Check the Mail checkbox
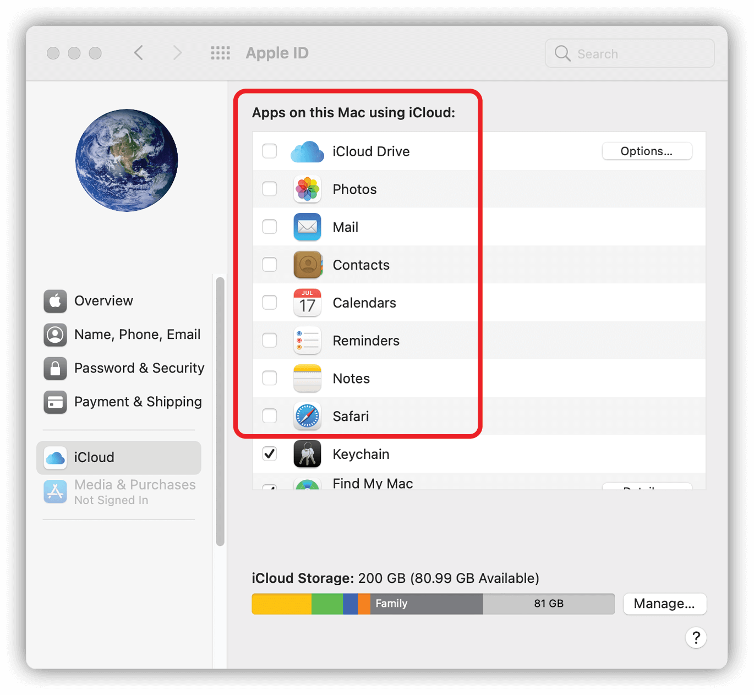Image resolution: width=754 pixels, height=695 pixels. click(x=270, y=227)
